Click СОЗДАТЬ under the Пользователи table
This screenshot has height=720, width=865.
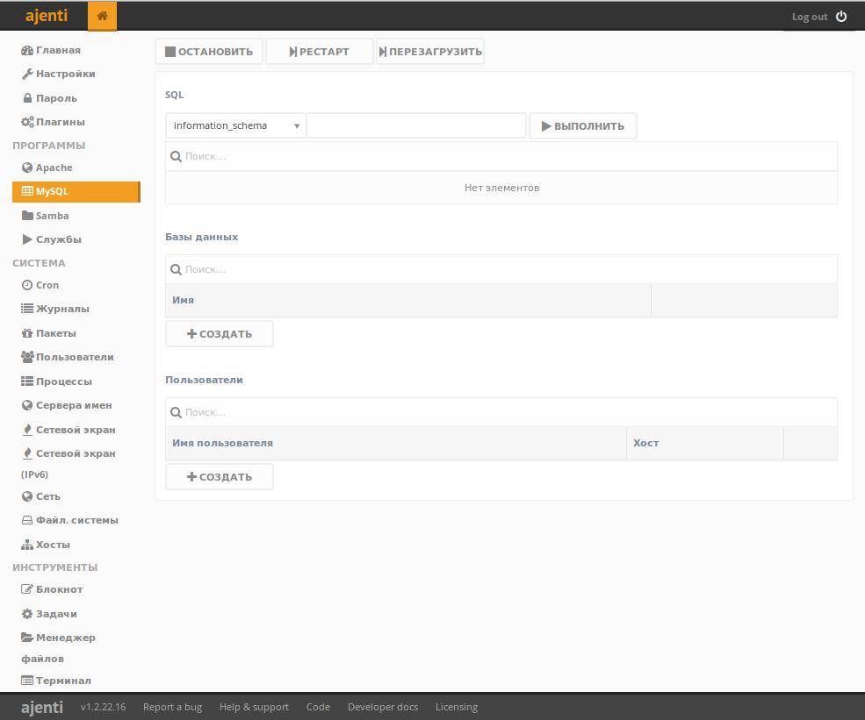(220, 477)
